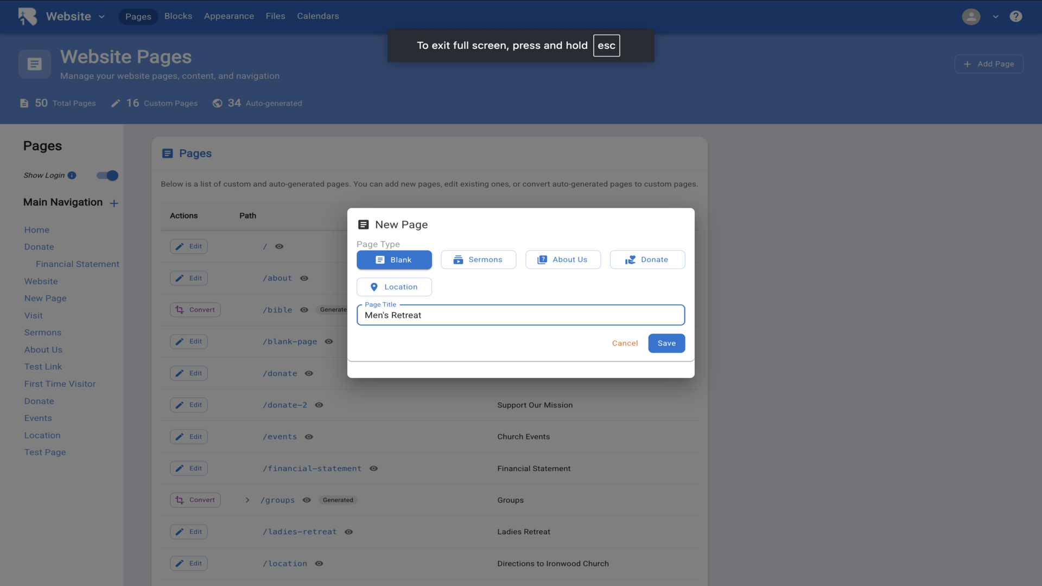Cancel the New Page dialog
This screenshot has height=586, width=1042.
tap(625, 343)
